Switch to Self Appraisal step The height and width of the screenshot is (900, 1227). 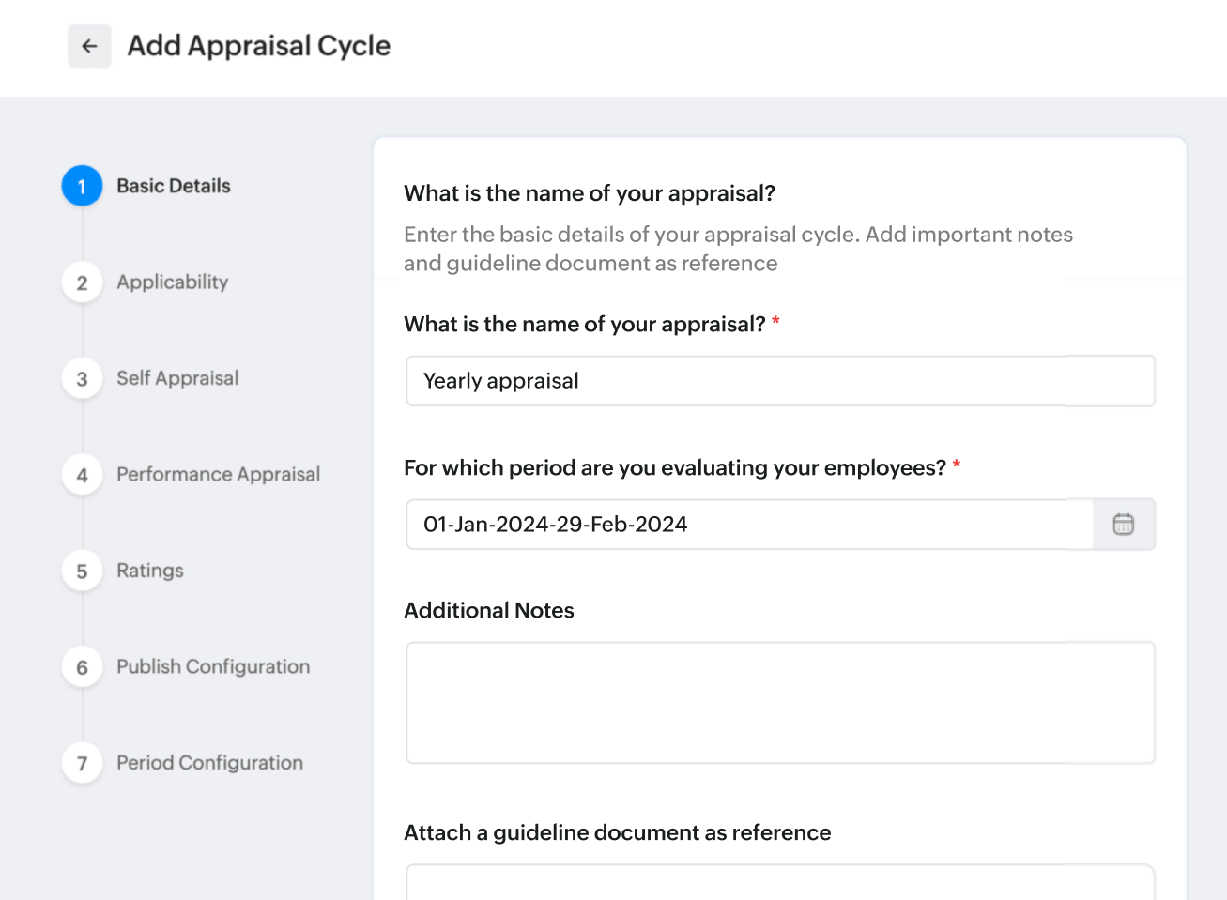pos(177,378)
